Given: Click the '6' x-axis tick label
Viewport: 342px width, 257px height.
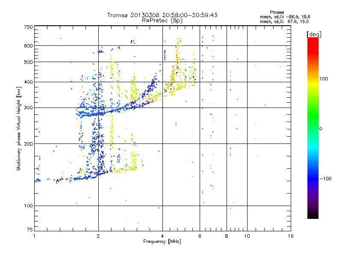Looking at the screenshot, I should [x=200, y=236].
